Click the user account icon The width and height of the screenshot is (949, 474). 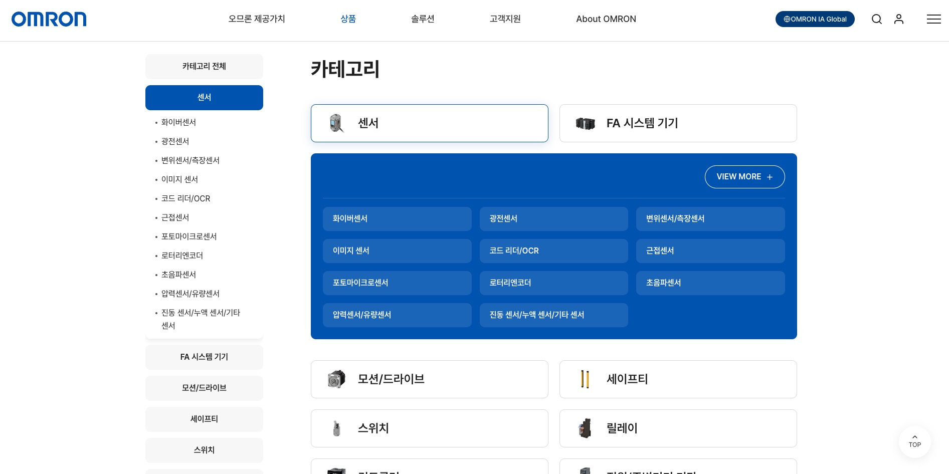[x=898, y=19]
